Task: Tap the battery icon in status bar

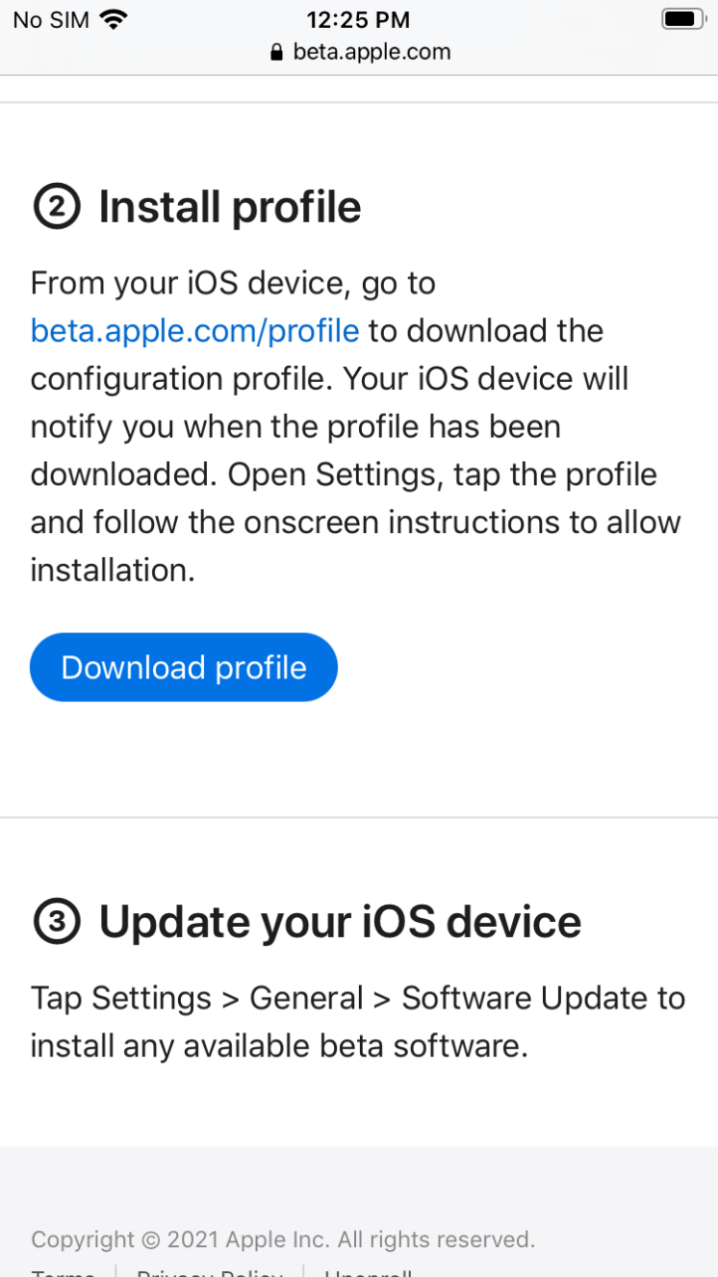Action: point(682,19)
